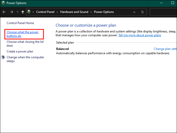Click the Control Panel search box
Viewport: 177px width, 133px height.
pos(163,12)
